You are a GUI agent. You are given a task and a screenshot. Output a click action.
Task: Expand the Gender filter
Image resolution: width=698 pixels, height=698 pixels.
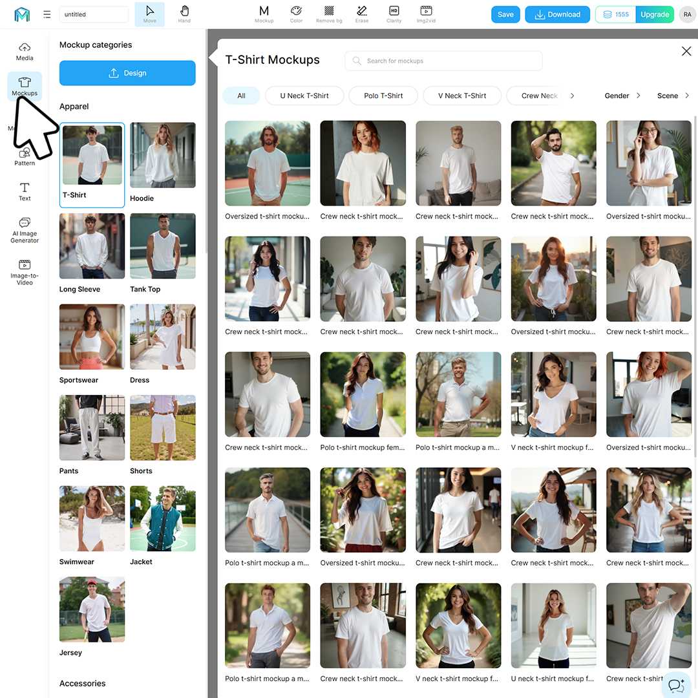point(622,96)
